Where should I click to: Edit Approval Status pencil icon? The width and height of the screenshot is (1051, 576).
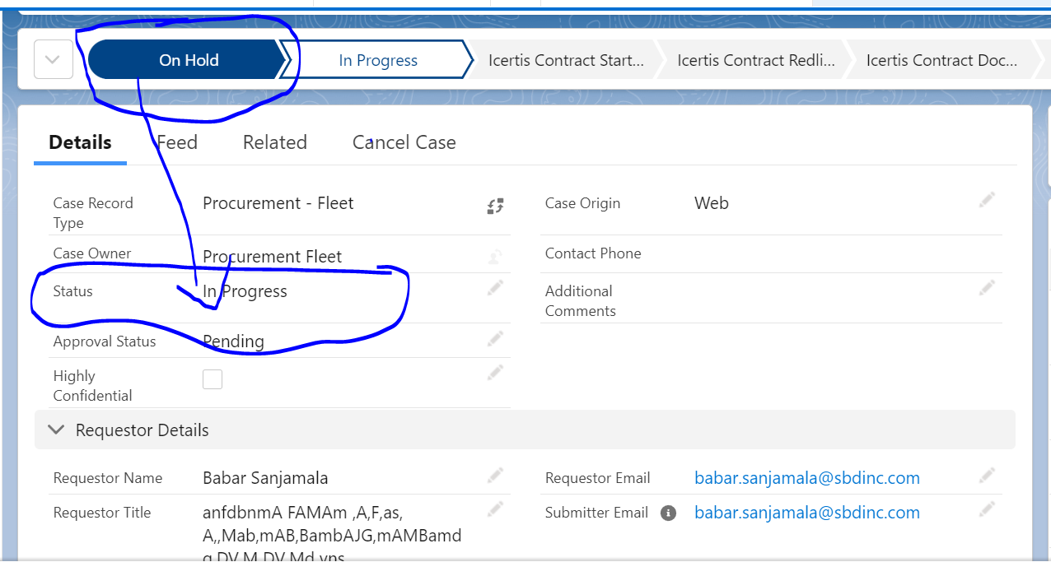tap(495, 338)
